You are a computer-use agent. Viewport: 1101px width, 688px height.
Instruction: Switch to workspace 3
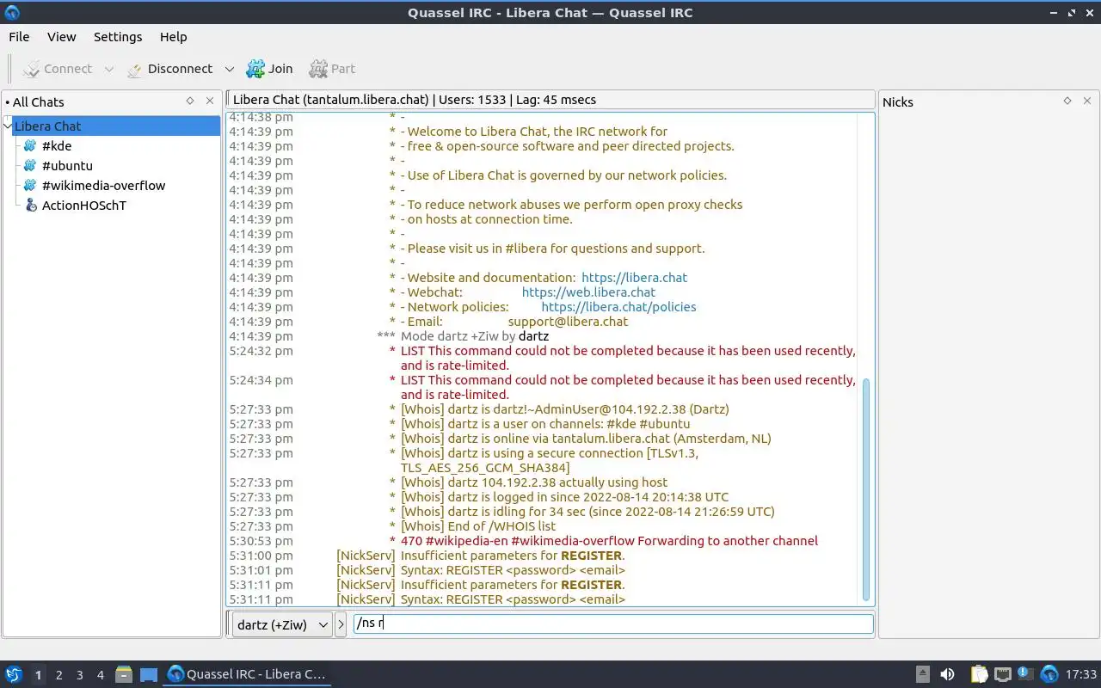(79, 675)
